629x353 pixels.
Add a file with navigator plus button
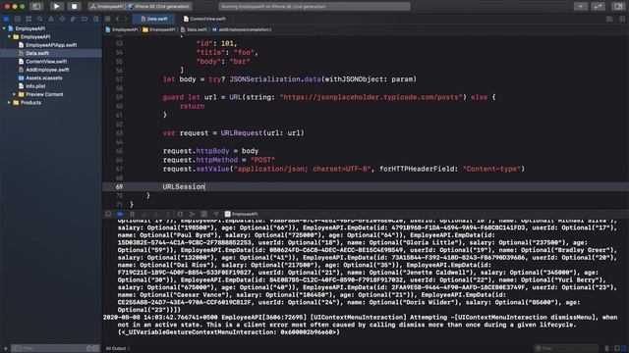(5, 349)
